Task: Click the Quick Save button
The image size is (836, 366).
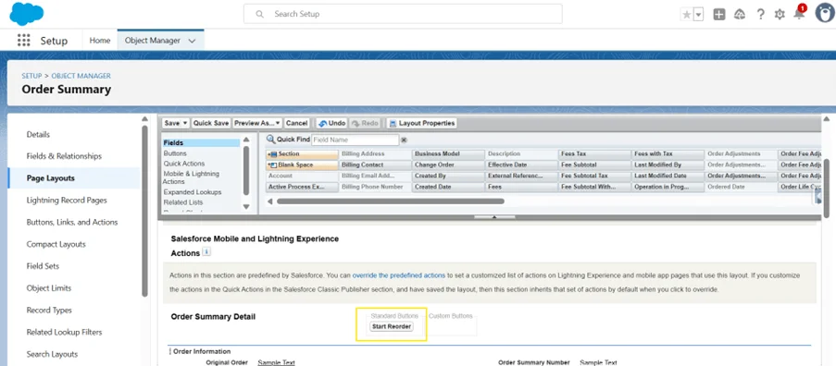Action: pyautogui.click(x=210, y=123)
